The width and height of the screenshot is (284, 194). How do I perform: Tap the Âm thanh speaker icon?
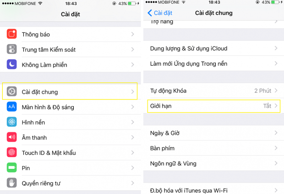point(11,137)
